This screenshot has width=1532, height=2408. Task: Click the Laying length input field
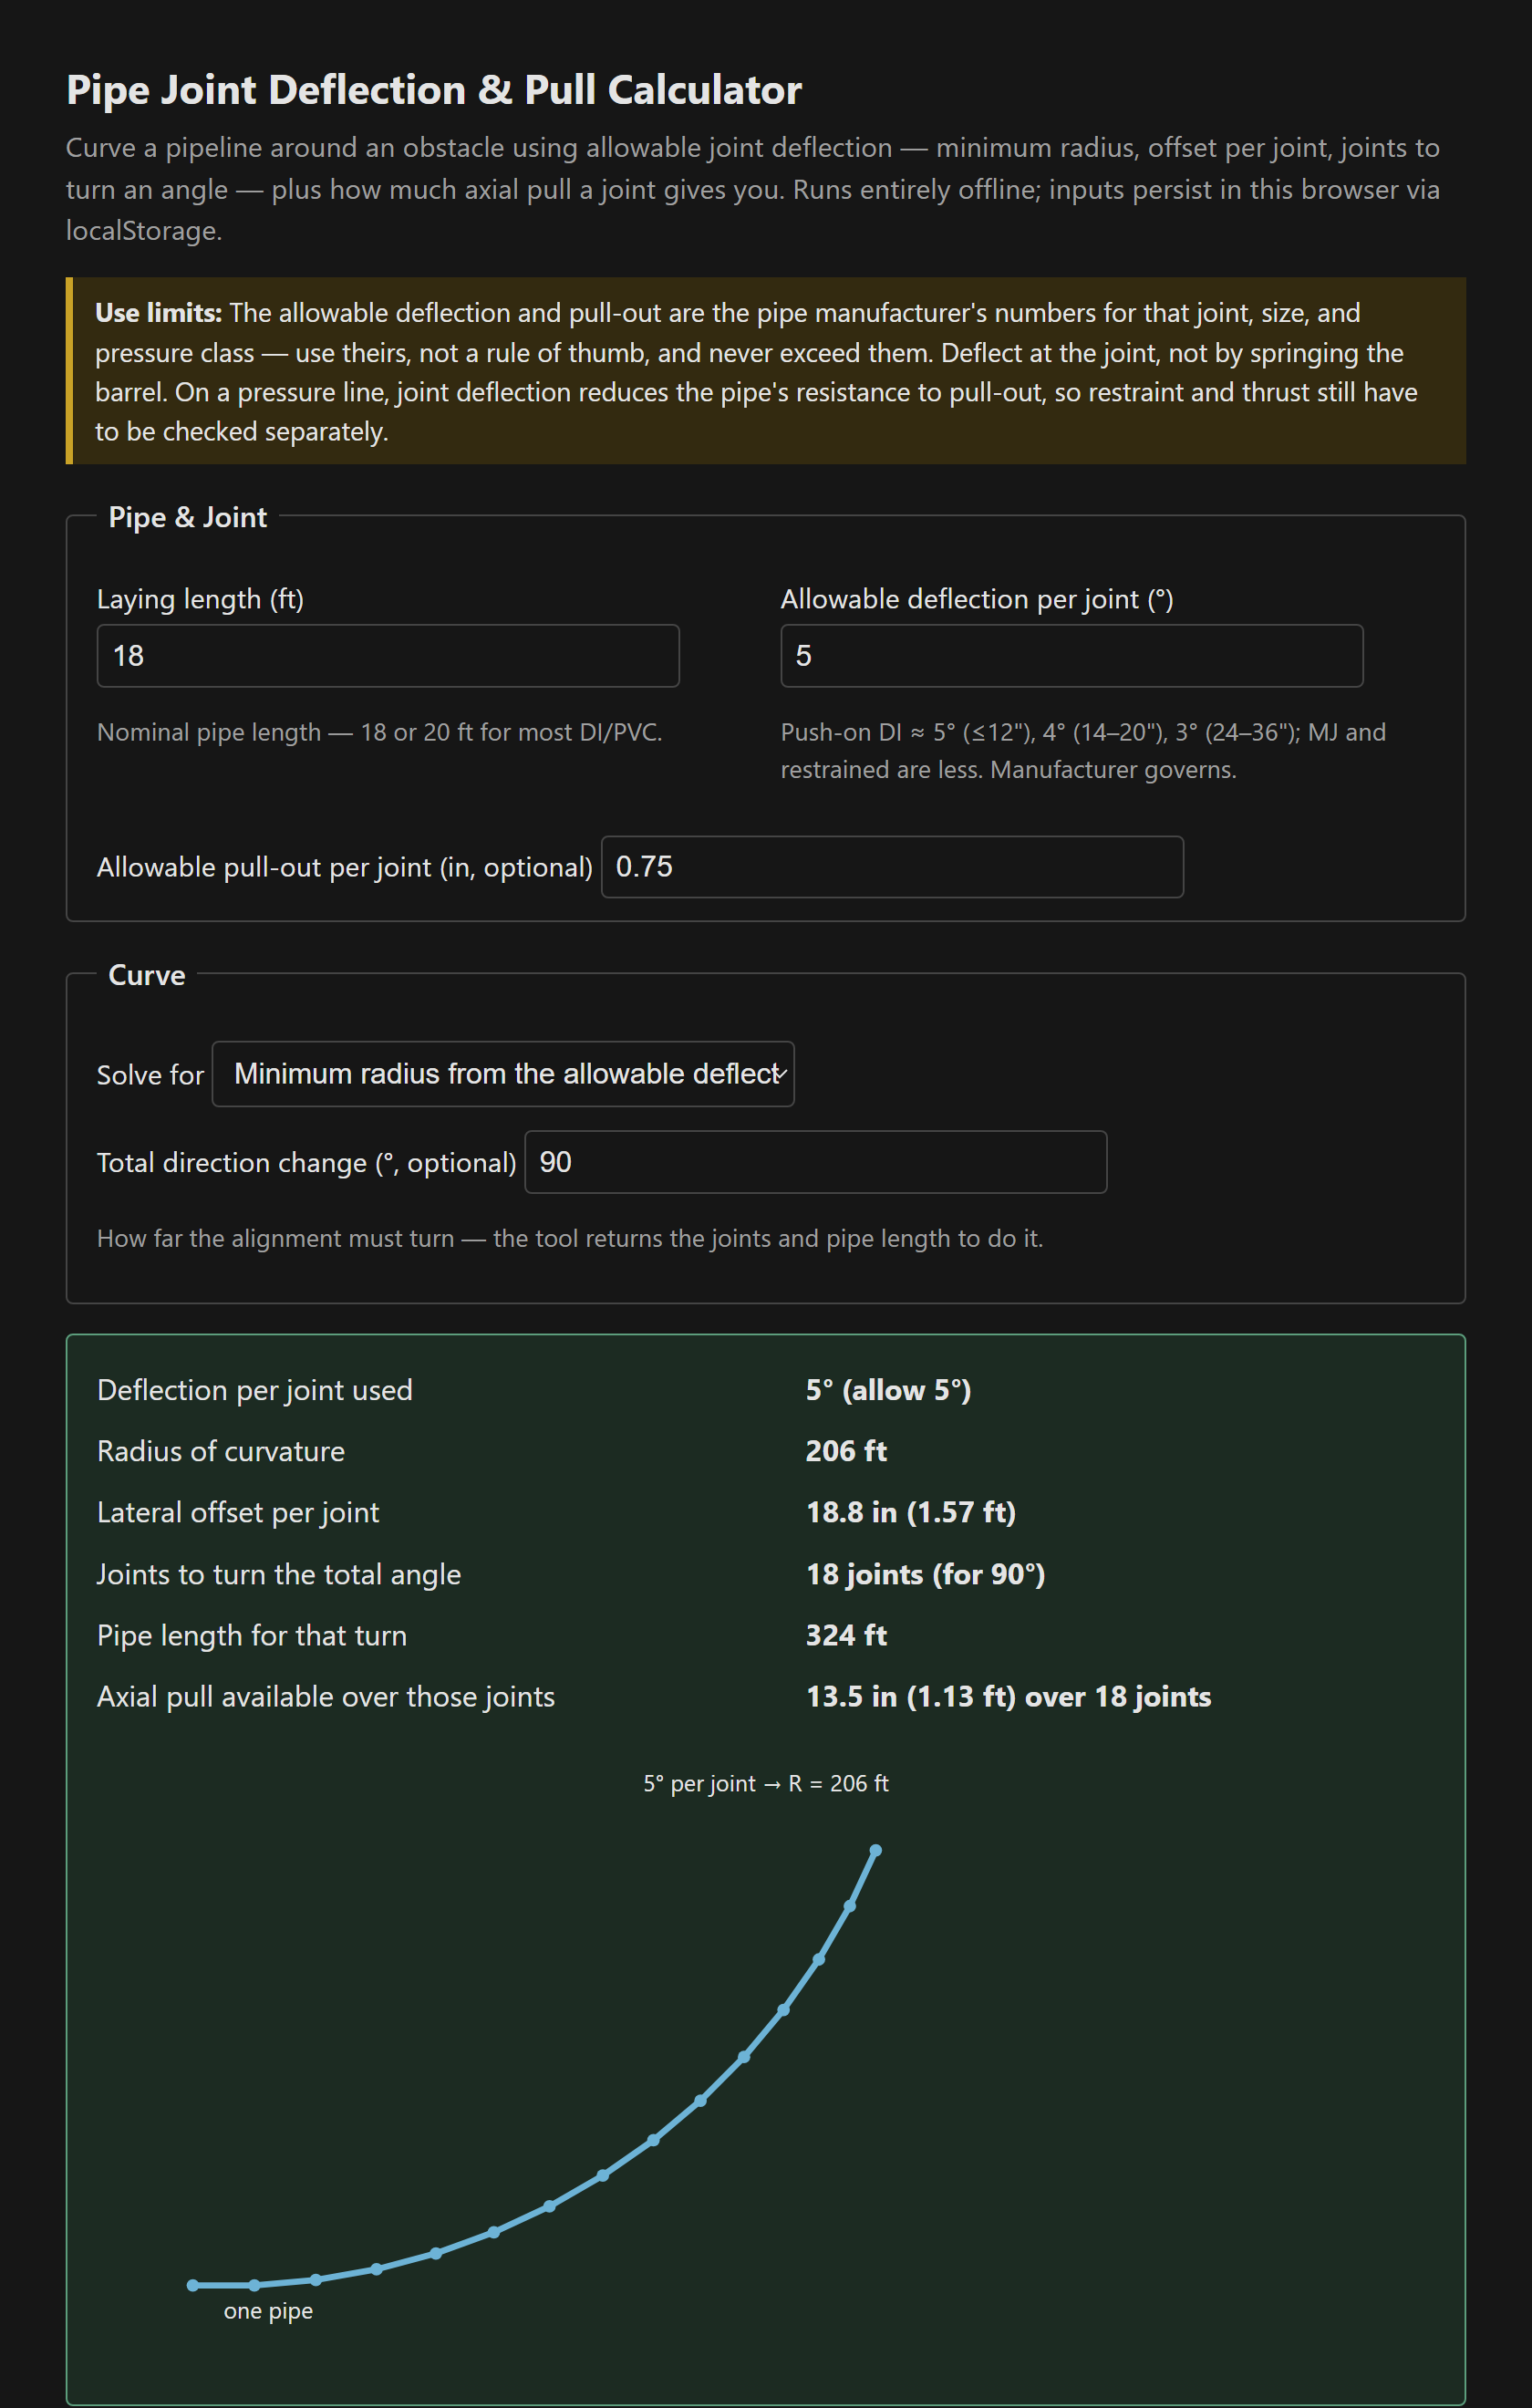tap(388, 656)
